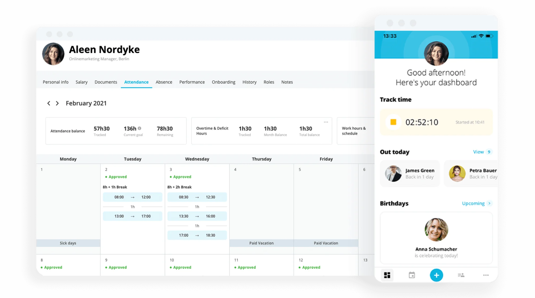Select the Personal info tab
The width and height of the screenshot is (535, 298).
tap(56, 82)
